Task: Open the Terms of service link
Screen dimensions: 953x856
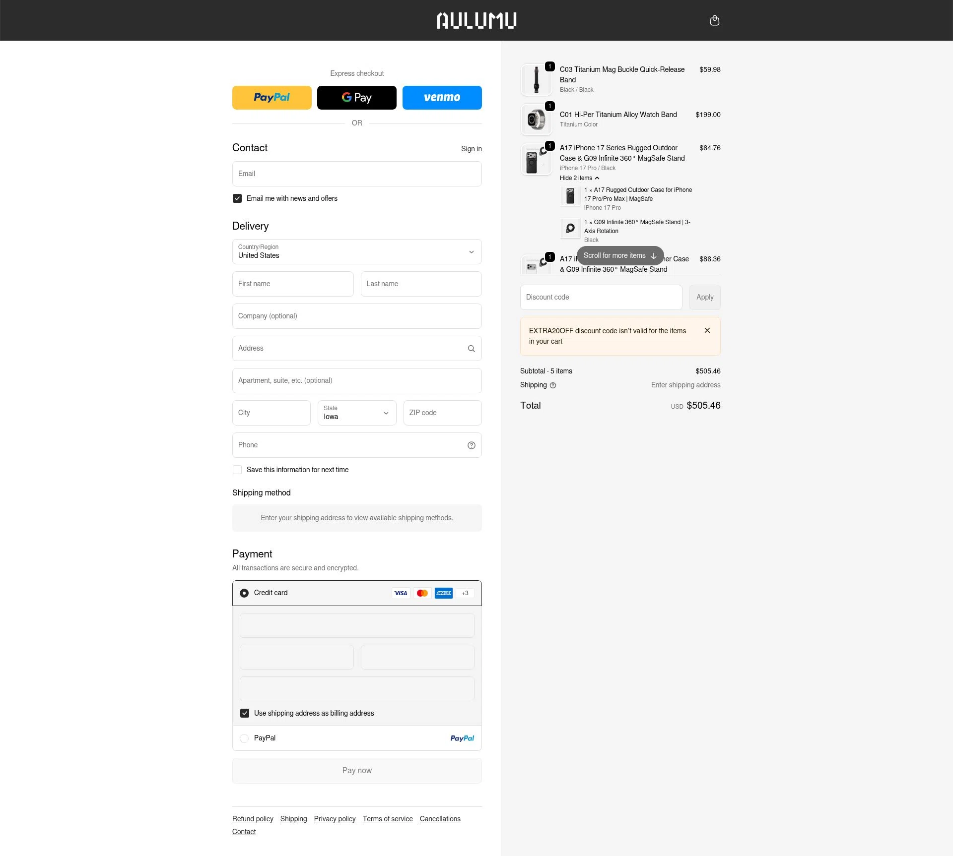Action: (388, 818)
